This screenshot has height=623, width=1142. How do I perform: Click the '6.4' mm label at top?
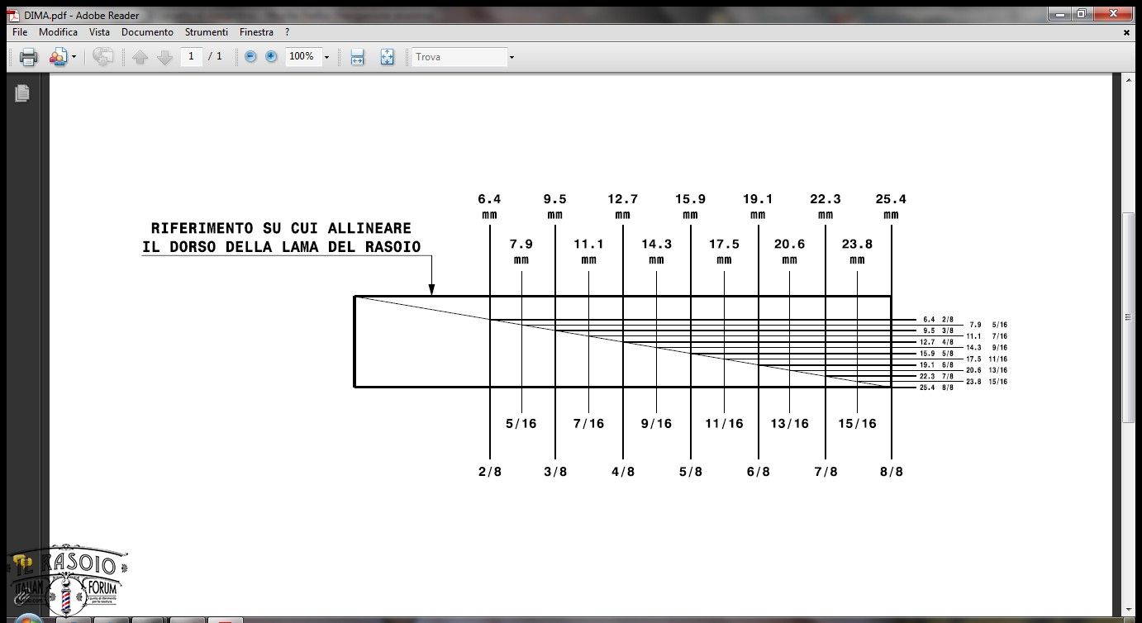[489, 199]
